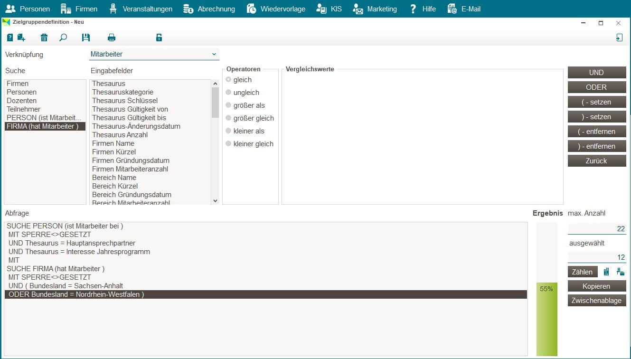Click the Zurück button
The height and width of the screenshot is (359, 631).
pyautogui.click(x=597, y=161)
